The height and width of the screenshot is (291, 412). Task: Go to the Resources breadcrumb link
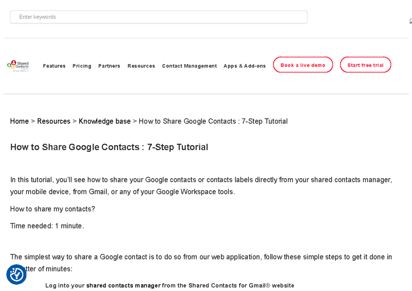[54, 121]
